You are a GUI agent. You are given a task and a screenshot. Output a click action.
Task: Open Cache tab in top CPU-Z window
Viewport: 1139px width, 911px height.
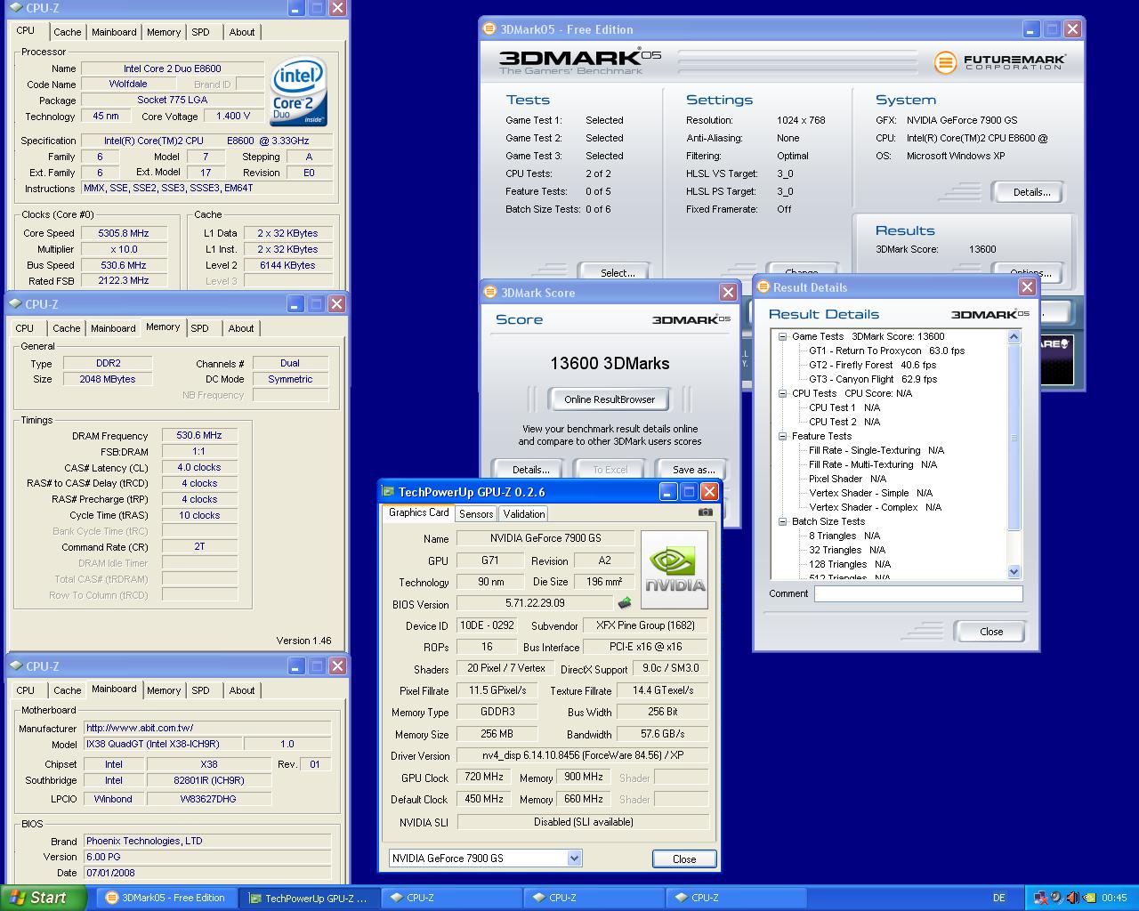pyautogui.click(x=67, y=32)
